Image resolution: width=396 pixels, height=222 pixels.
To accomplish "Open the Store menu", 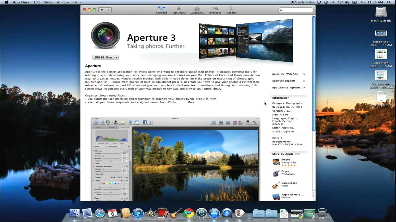I will (48, 2).
